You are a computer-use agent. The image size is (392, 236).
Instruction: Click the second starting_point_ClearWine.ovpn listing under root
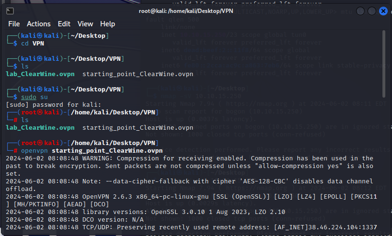tap(138, 127)
